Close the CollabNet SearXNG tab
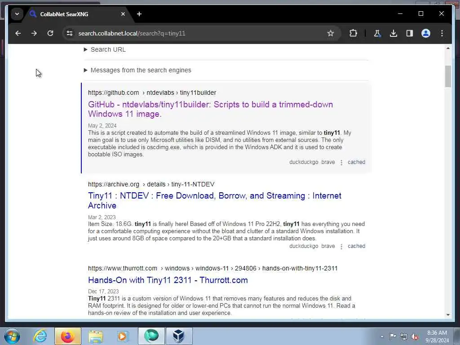Screen dimensions: 460x345 click(x=123, y=14)
